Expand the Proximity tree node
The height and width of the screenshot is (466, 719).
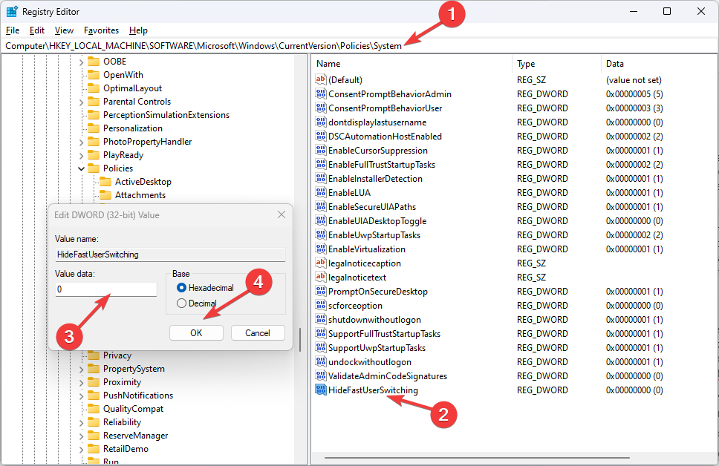(x=81, y=382)
